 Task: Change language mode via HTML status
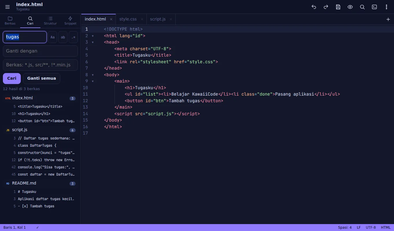pyautogui.click(x=386, y=228)
